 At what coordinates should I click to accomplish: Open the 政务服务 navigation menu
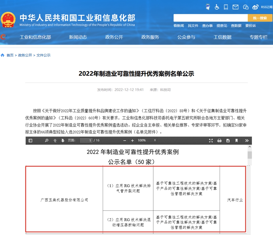pos(150,37)
